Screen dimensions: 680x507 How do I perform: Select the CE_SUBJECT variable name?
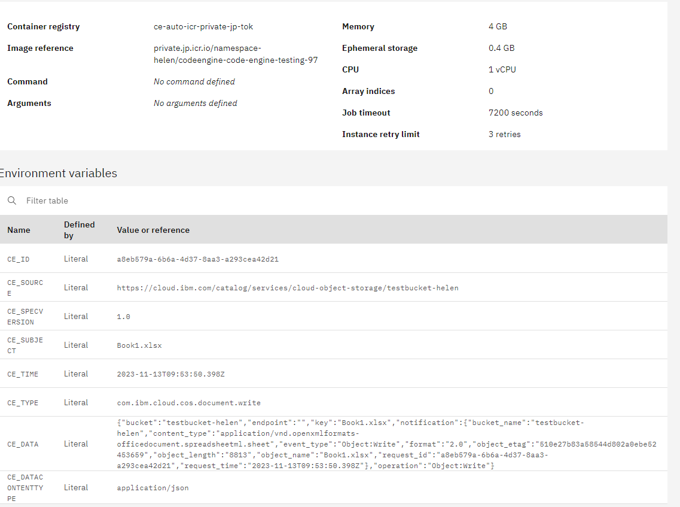point(25,345)
